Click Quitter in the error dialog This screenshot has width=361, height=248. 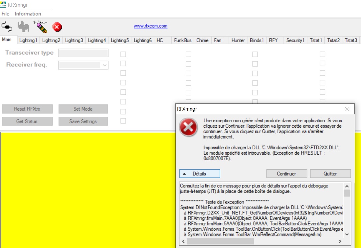pyautogui.click(x=330, y=174)
